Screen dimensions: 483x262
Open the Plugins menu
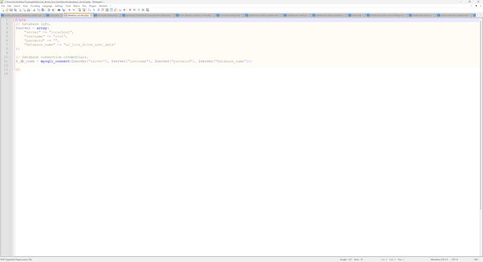pyautogui.click(x=93, y=6)
